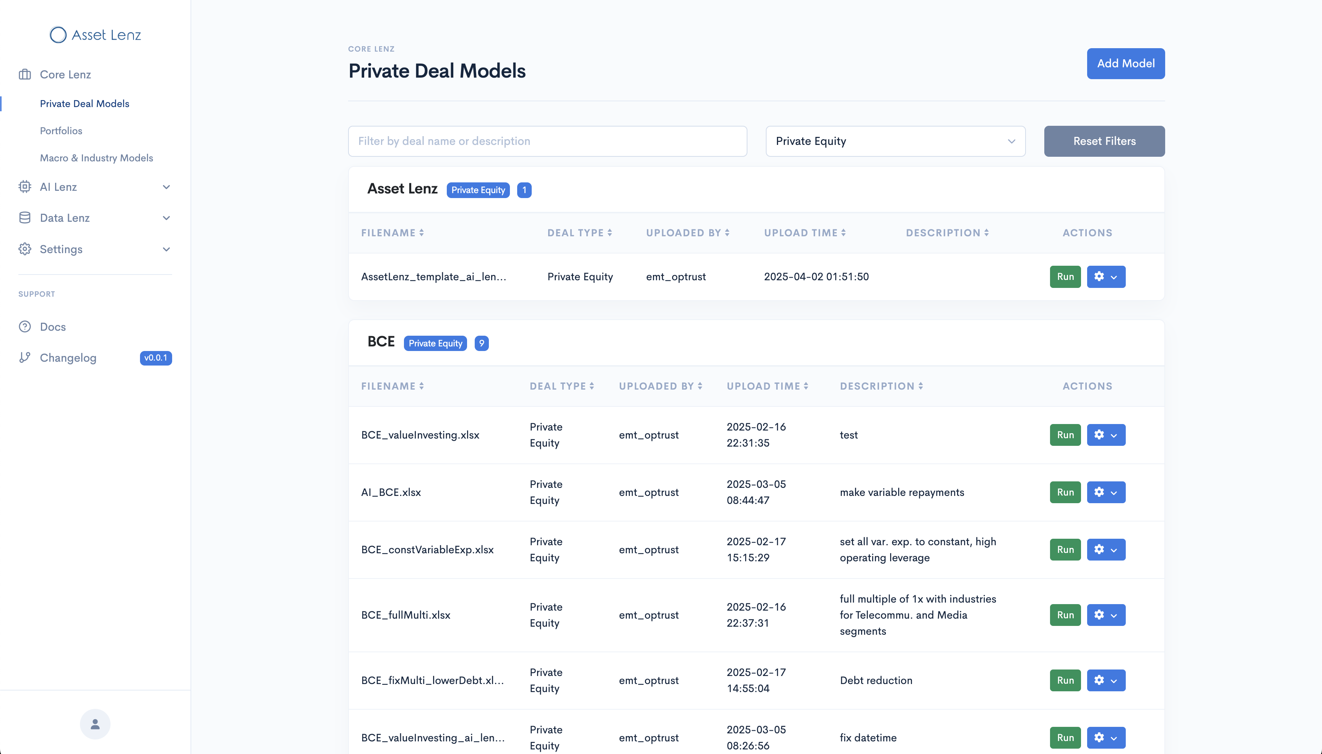Viewport: 1322px width, 754px height.
Task: Click the Add Model button
Action: coord(1125,63)
